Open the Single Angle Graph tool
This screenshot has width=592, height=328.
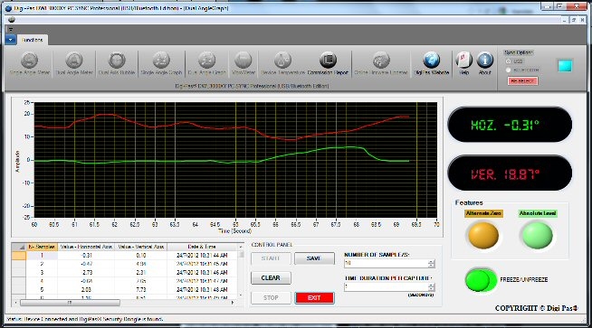(x=161, y=63)
